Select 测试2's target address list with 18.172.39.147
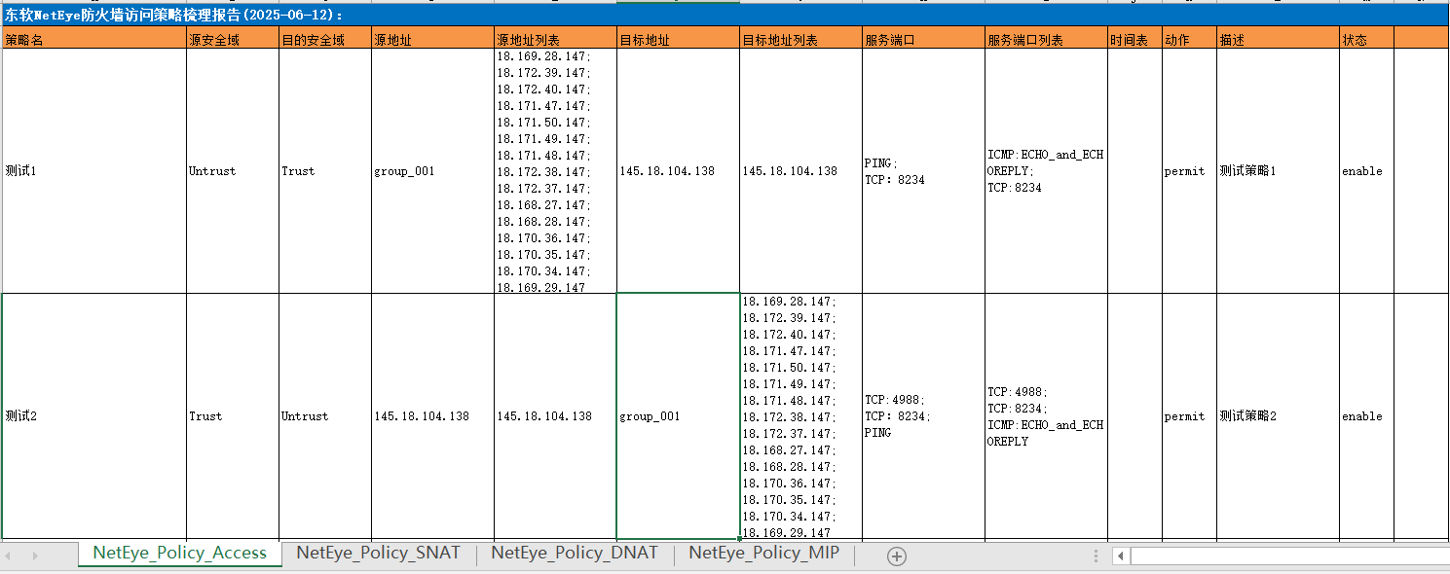Viewport: 1450px width, 574px height. (800, 416)
